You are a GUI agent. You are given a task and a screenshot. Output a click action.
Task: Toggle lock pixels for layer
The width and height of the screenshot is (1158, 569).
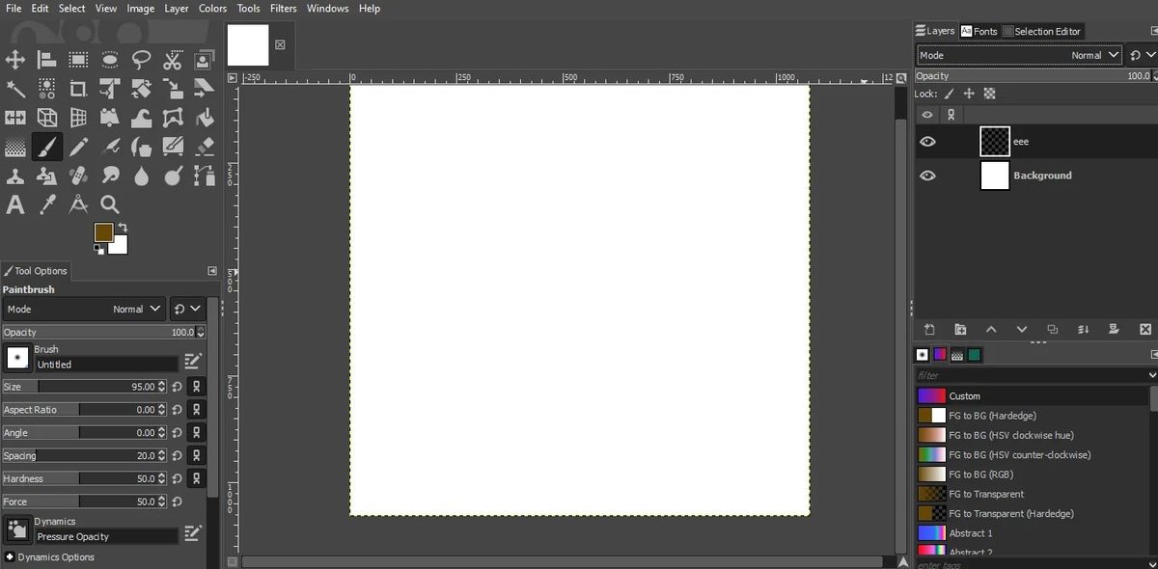[949, 94]
